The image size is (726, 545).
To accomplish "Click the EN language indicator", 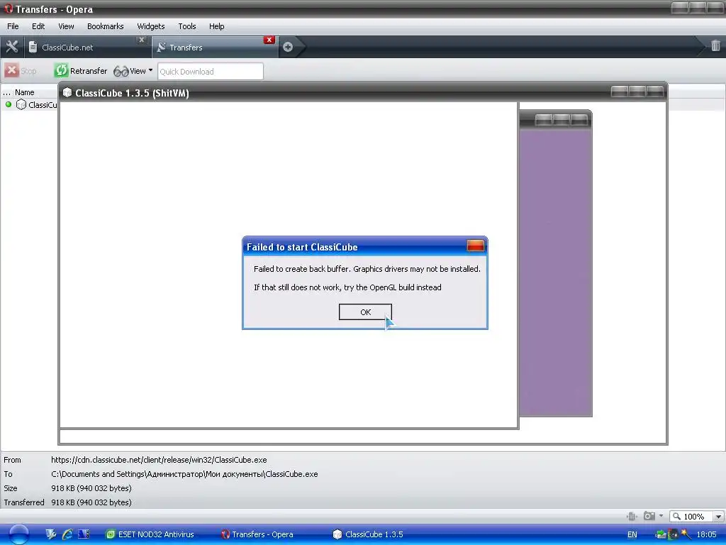I will 632,534.
